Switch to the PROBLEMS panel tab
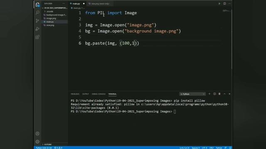 (x=75, y=94)
